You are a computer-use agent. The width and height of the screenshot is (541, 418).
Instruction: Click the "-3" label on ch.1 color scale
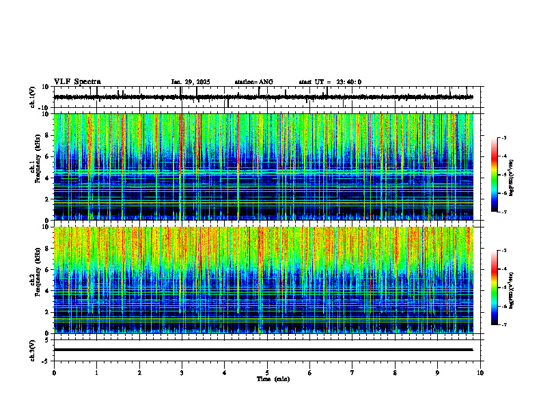click(x=504, y=137)
